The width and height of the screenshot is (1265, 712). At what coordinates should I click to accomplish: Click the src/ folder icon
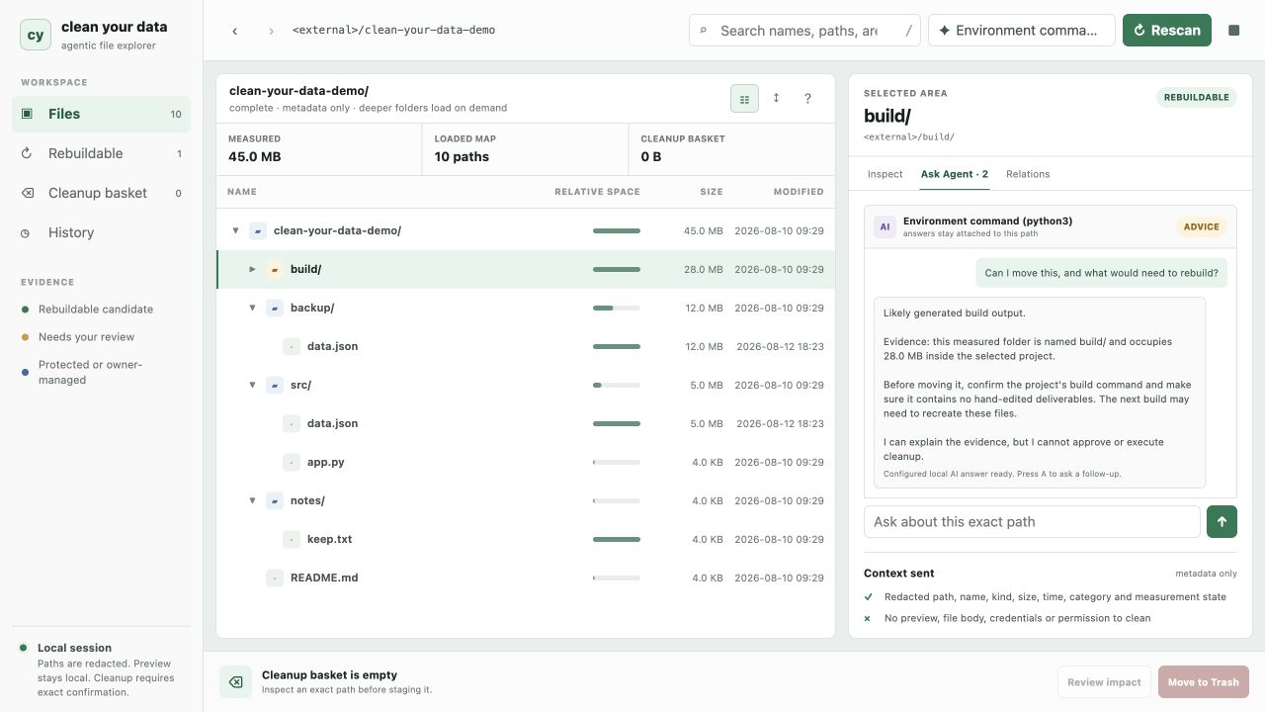(x=275, y=385)
